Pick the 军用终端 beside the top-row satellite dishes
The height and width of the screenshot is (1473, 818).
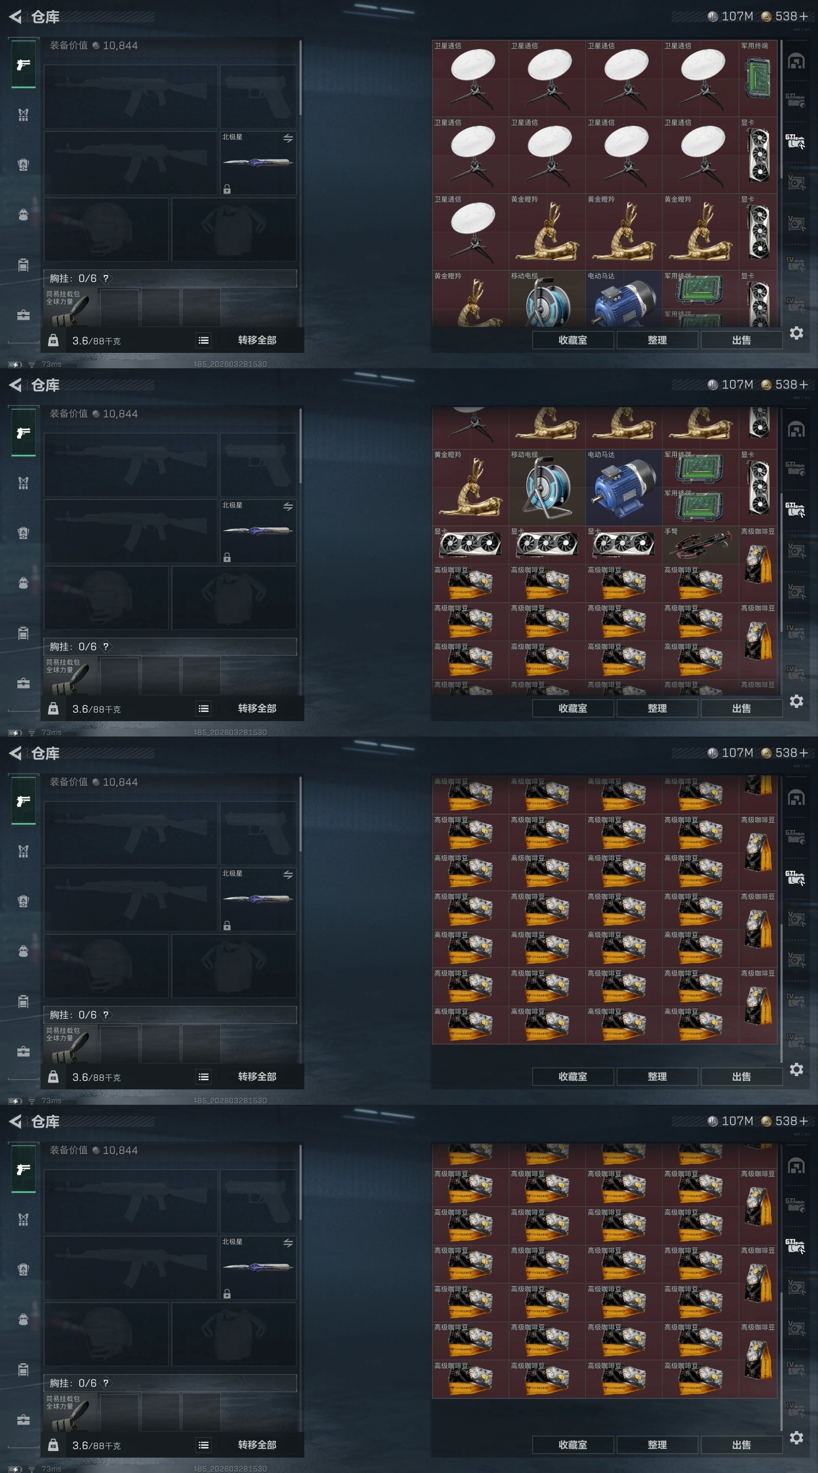[757, 78]
